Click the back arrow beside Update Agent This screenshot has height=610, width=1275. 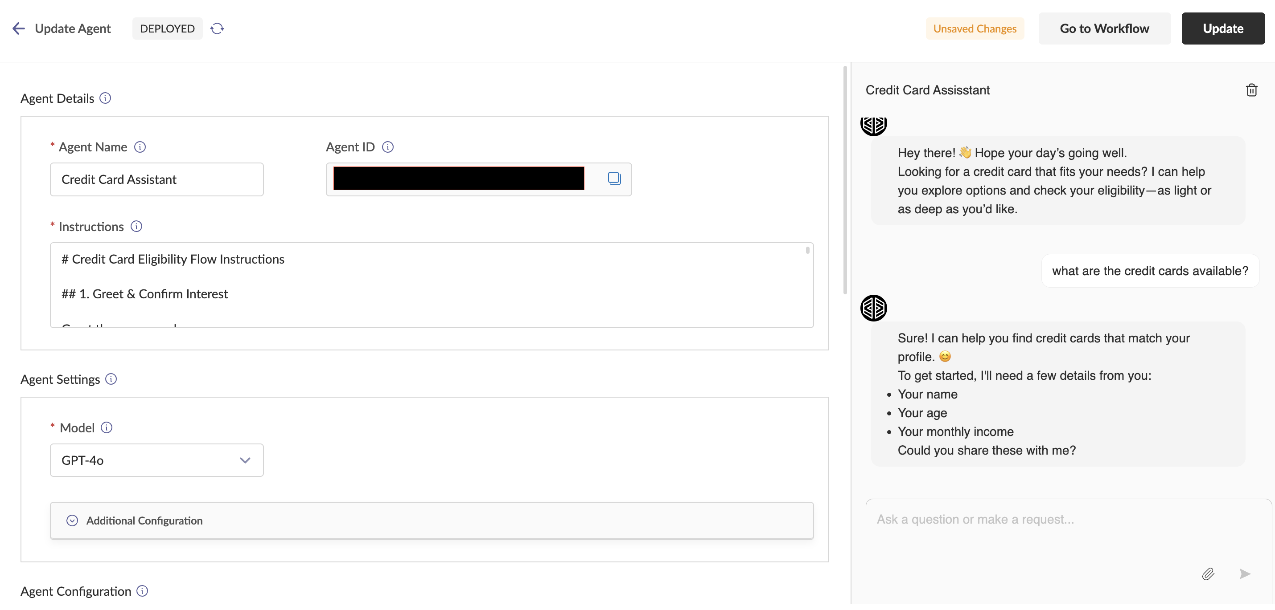click(19, 28)
